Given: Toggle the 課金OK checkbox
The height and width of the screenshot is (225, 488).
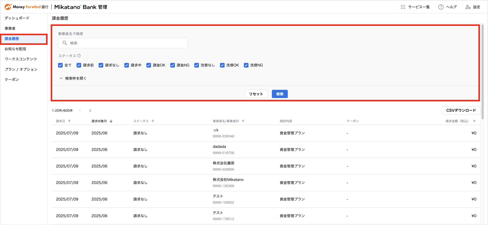Looking at the screenshot, I should pyautogui.click(x=149, y=65).
